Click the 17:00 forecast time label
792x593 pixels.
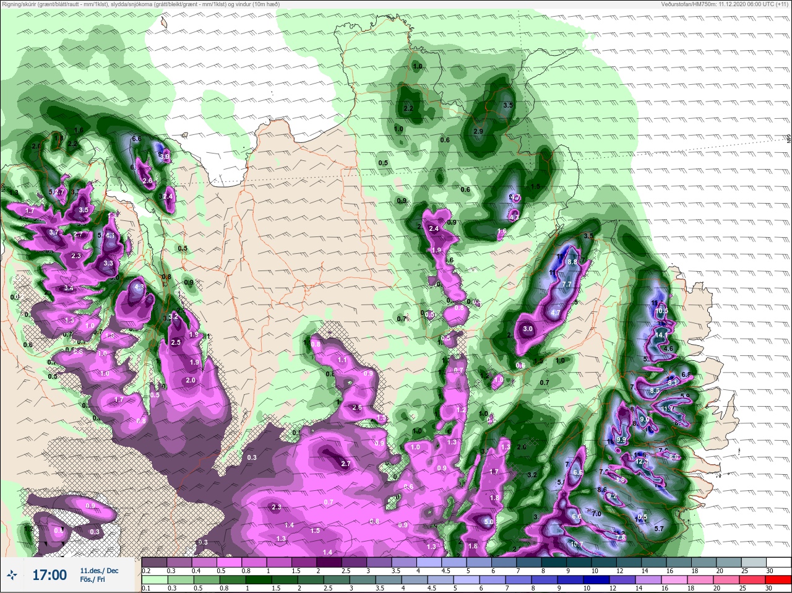[49, 575]
